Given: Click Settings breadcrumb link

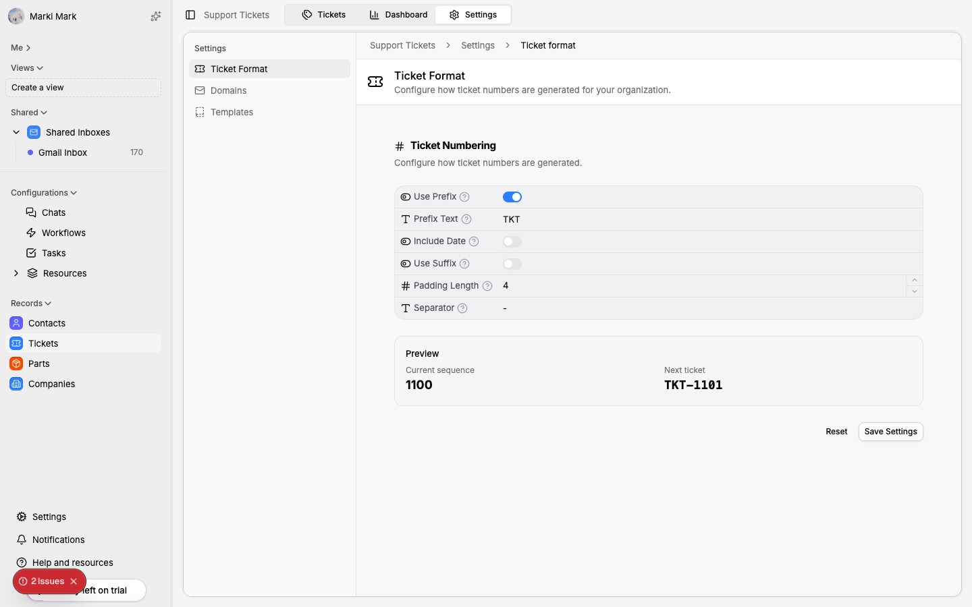Looking at the screenshot, I should click(x=478, y=45).
